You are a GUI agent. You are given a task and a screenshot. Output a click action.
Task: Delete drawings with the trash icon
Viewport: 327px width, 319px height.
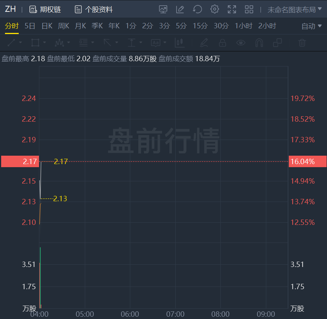[x=302, y=42]
